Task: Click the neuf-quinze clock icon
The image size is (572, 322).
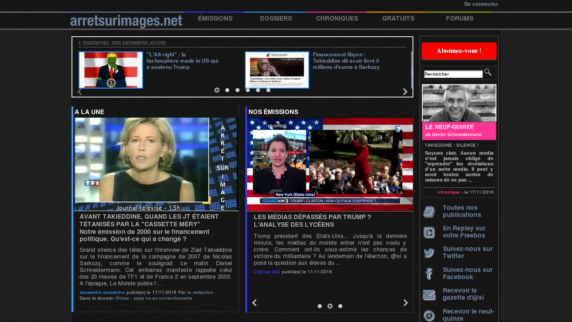Action: pyautogui.click(x=429, y=316)
